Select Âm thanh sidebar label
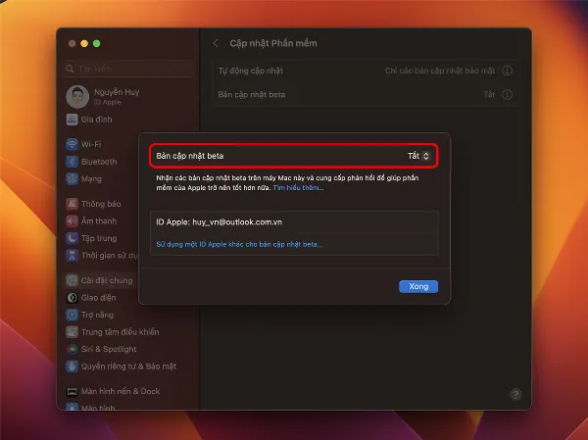 [99, 220]
